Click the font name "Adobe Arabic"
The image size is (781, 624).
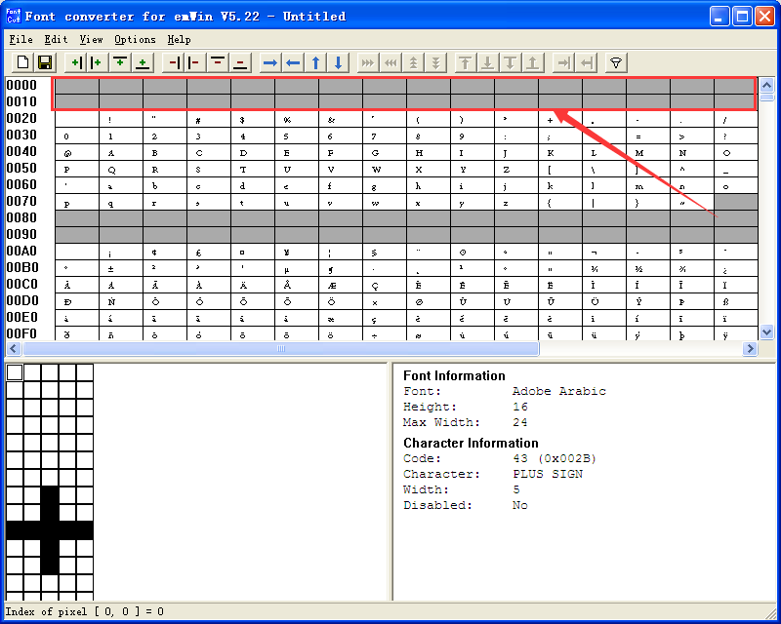point(558,391)
